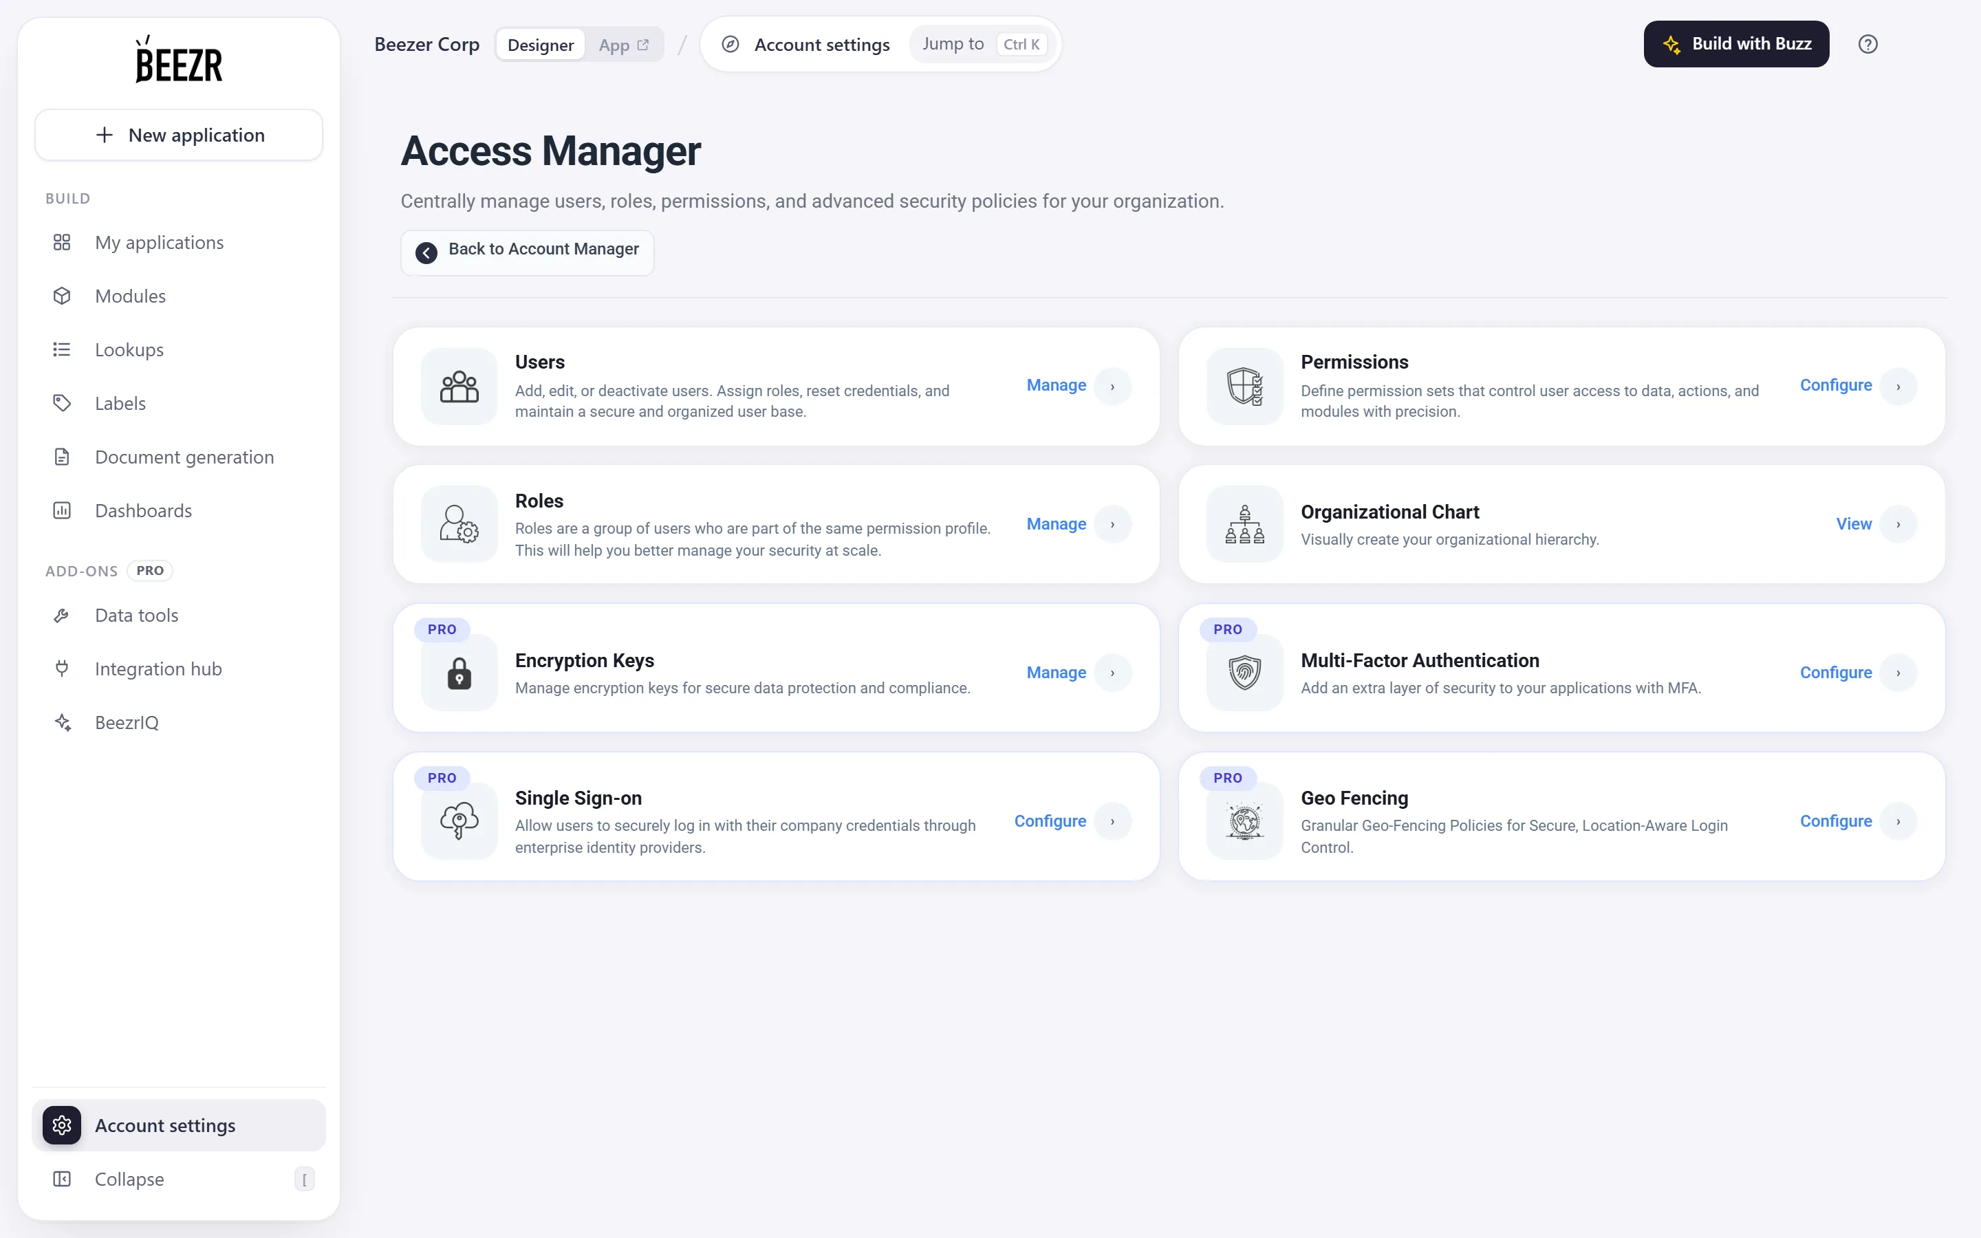1981x1238 pixels.
Task: Click the back arrow circle icon
Action: click(x=426, y=253)
